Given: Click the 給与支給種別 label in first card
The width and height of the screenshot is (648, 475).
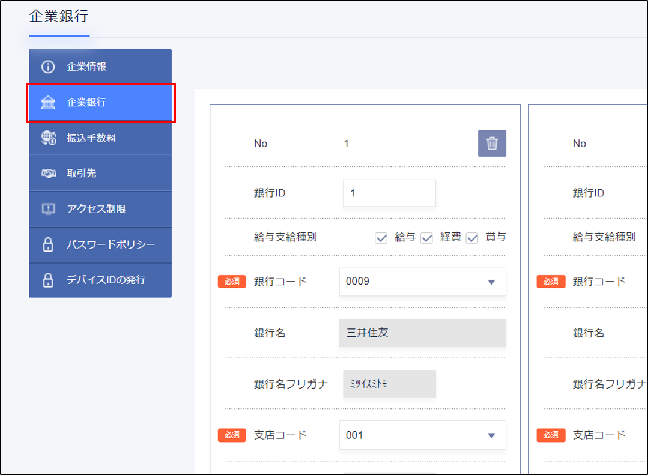Looking at the screenshot, I should (x=286, y=237).
